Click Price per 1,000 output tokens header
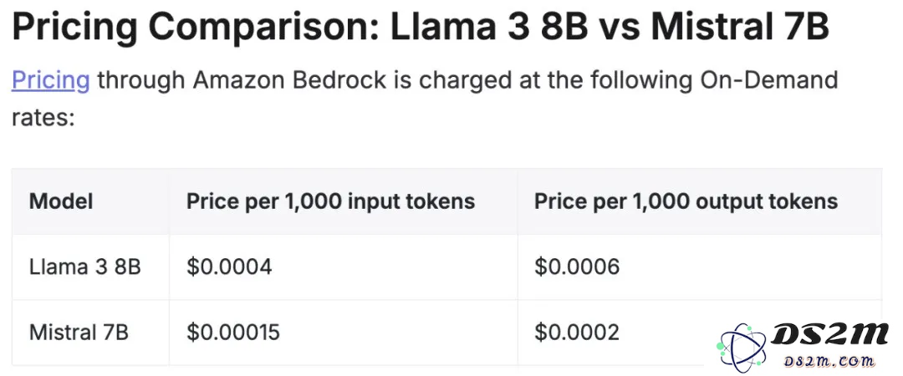The height and width of the screenshot is (376, 903). coord(686,201)
